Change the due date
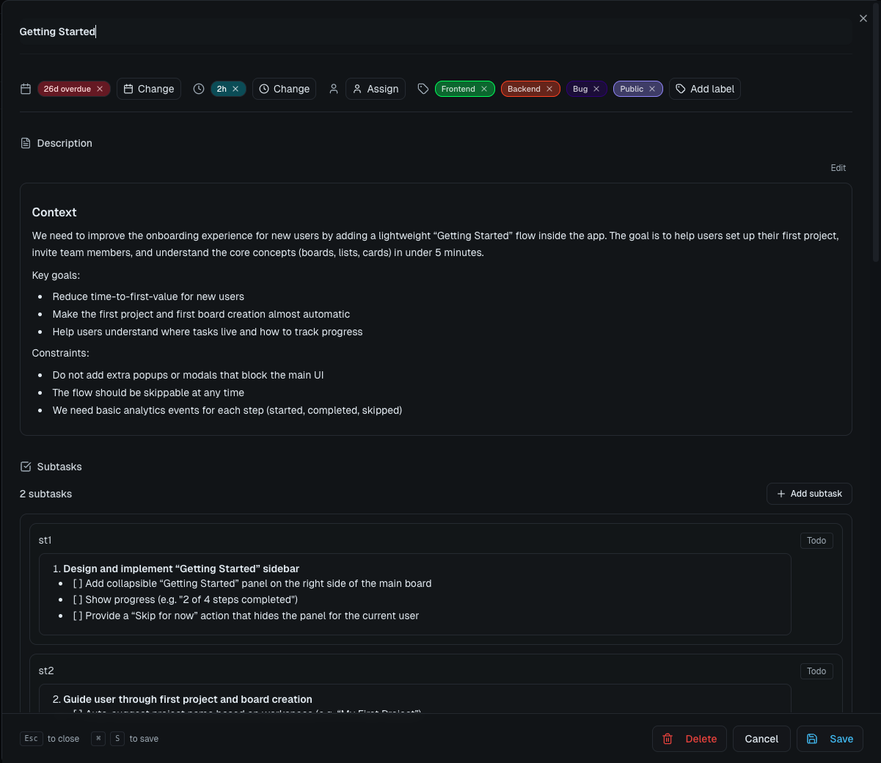The height and width of the screenshot is (763, 881). (x=149, y=88)
